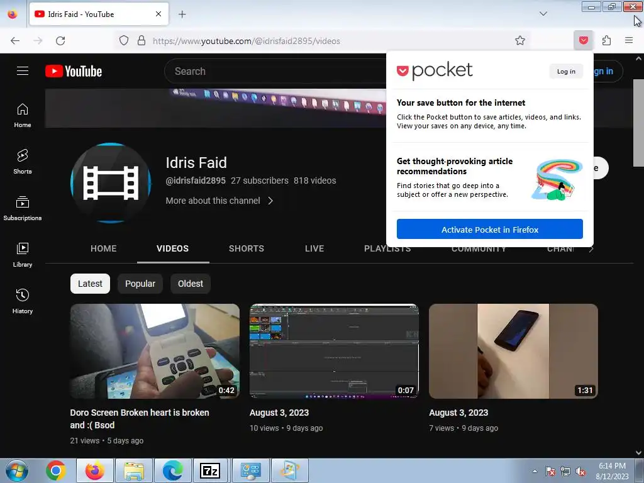The width and height of the screenshot is (644, 483).
Task: Open the taskbar clock 6:14 PM
Action: [x=612, y=471]
